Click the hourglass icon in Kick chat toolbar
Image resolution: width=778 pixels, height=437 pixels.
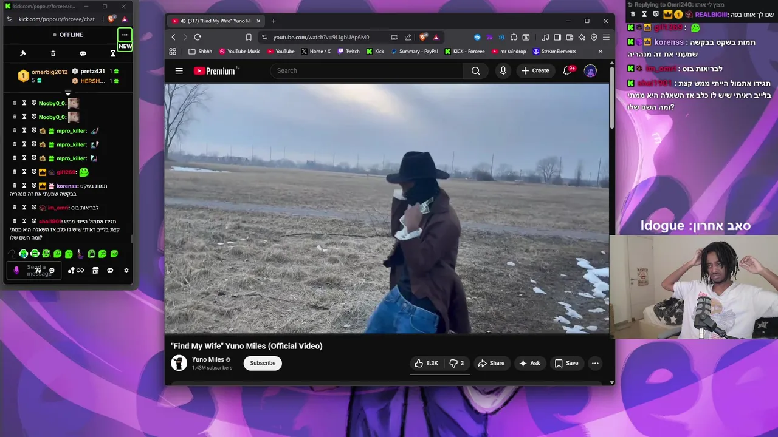pyautogui.click(x=112, y=53)
